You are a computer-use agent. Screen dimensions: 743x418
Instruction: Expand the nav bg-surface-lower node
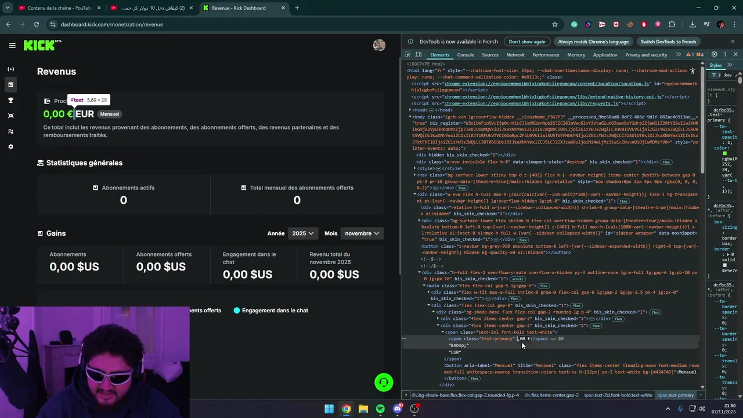click(415, 175)
